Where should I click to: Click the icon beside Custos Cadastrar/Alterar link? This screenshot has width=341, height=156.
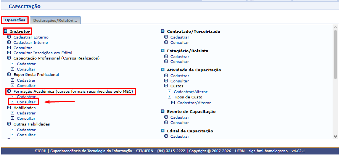pos(169,92)
